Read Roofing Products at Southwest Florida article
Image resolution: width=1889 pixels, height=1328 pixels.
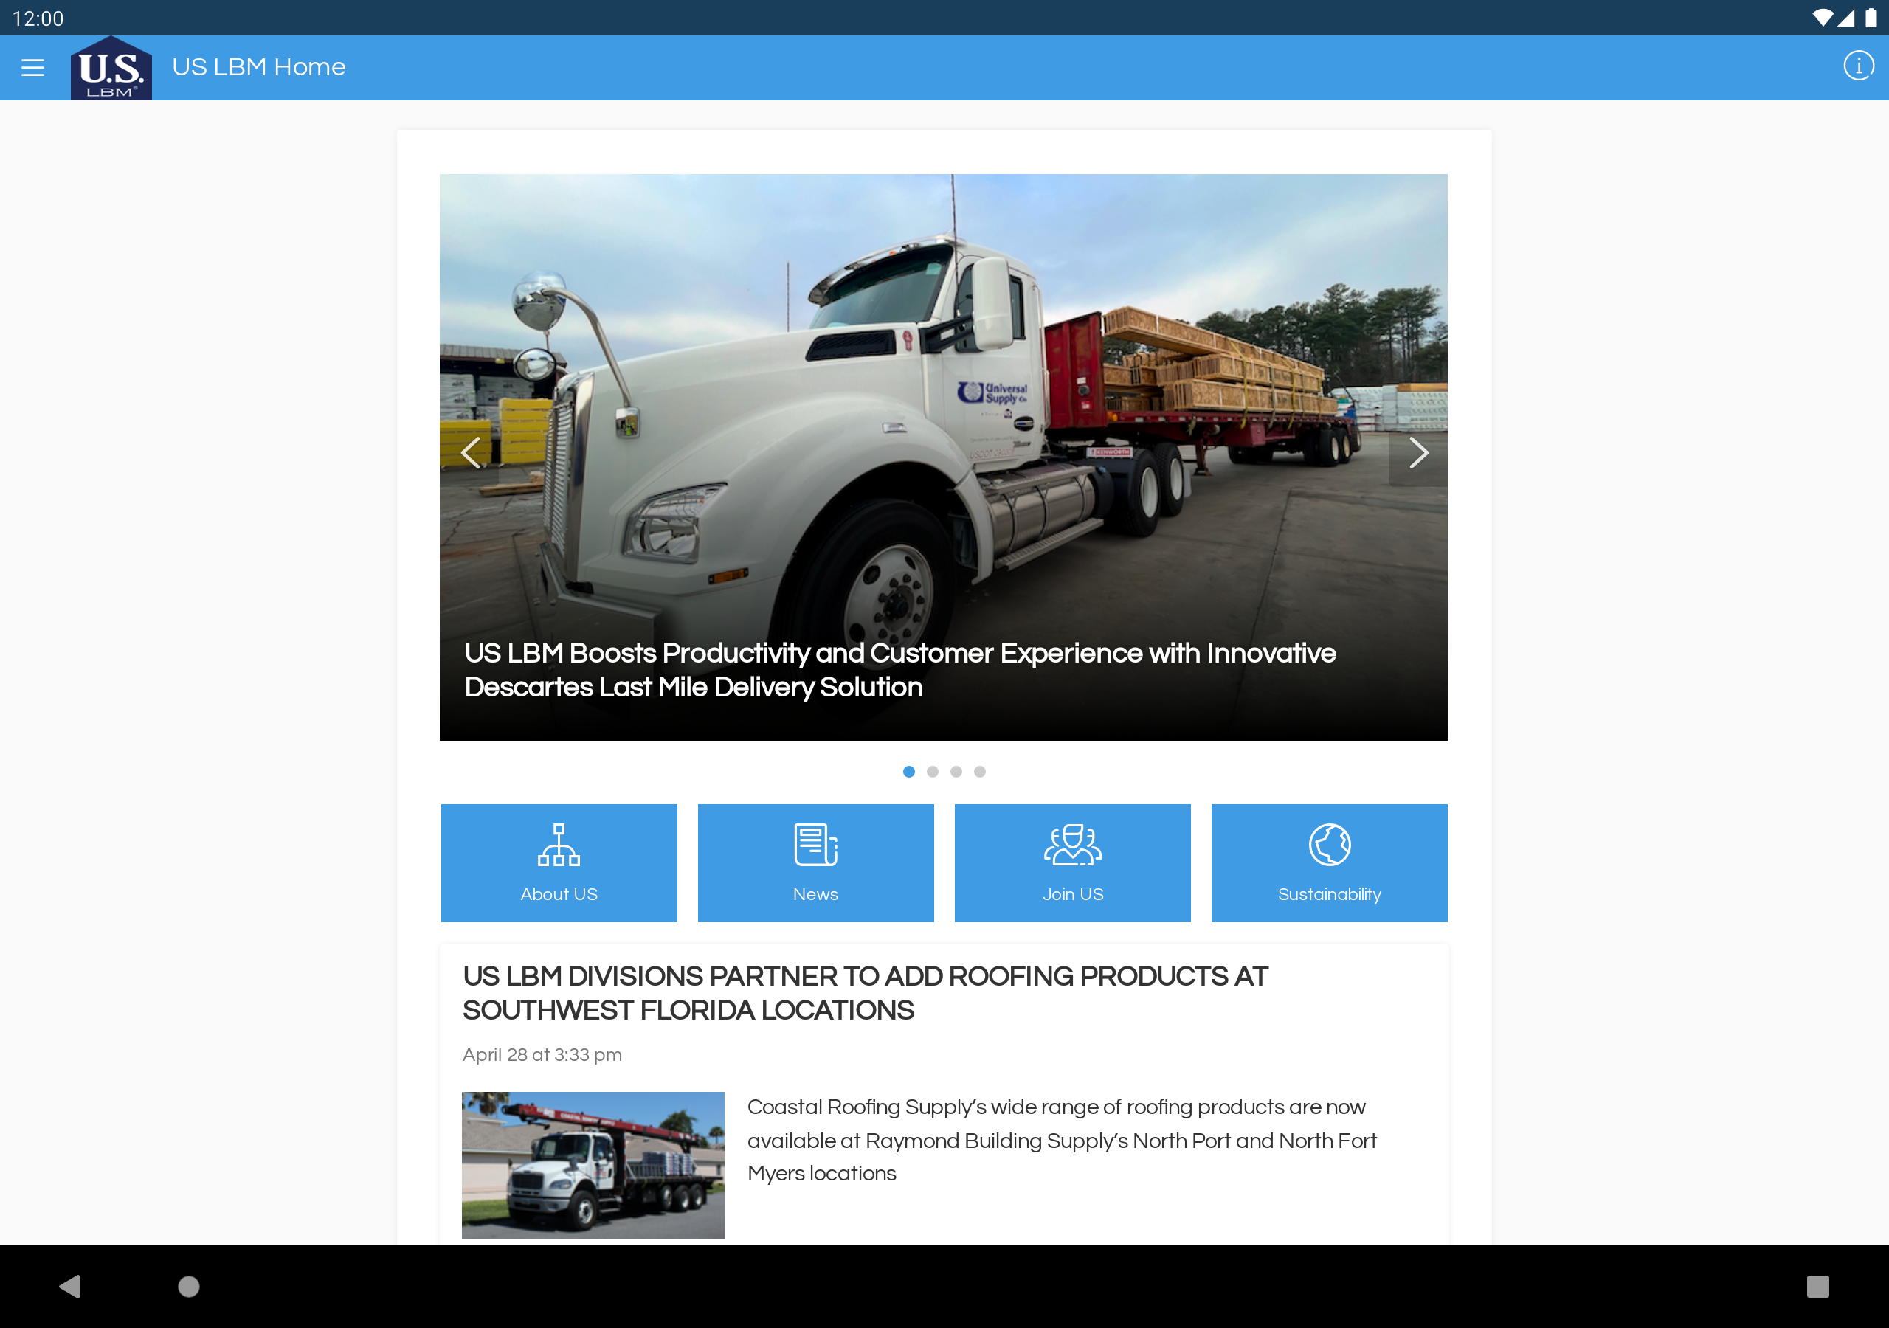point(865,993)
